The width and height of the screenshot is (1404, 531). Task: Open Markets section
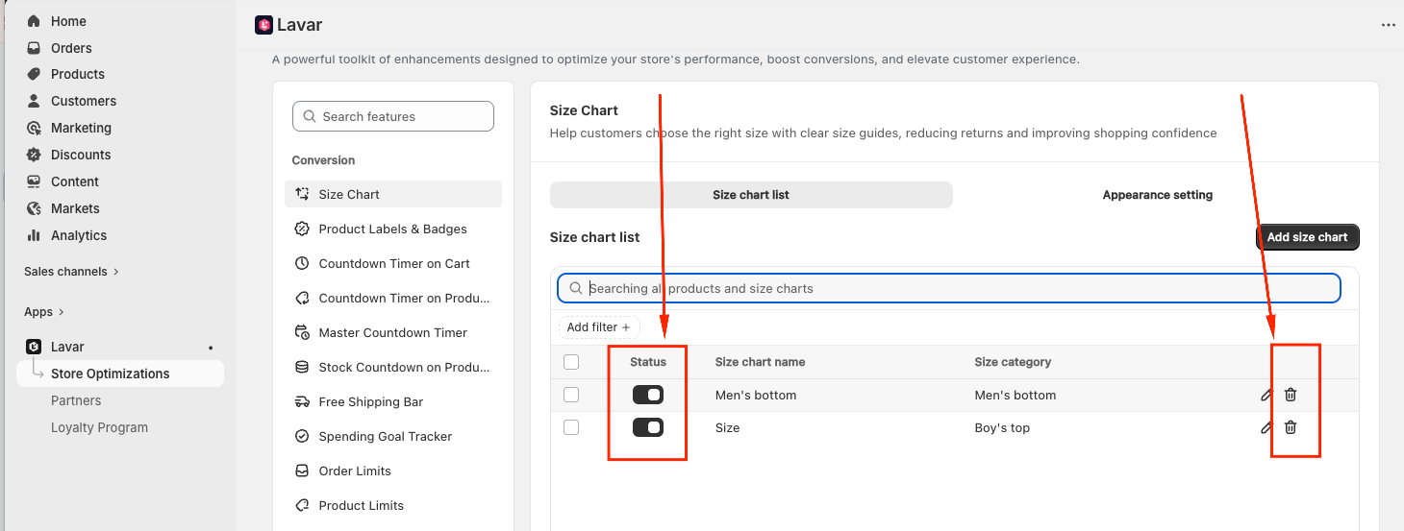[x=75, y=208]
